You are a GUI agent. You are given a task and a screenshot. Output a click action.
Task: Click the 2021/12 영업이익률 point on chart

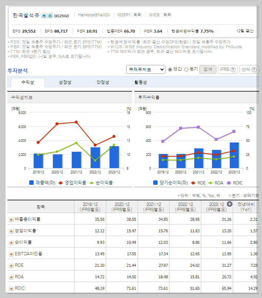[76, 122]
